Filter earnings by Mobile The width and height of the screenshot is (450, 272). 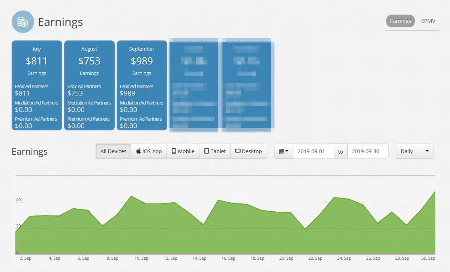coord(183,151)
